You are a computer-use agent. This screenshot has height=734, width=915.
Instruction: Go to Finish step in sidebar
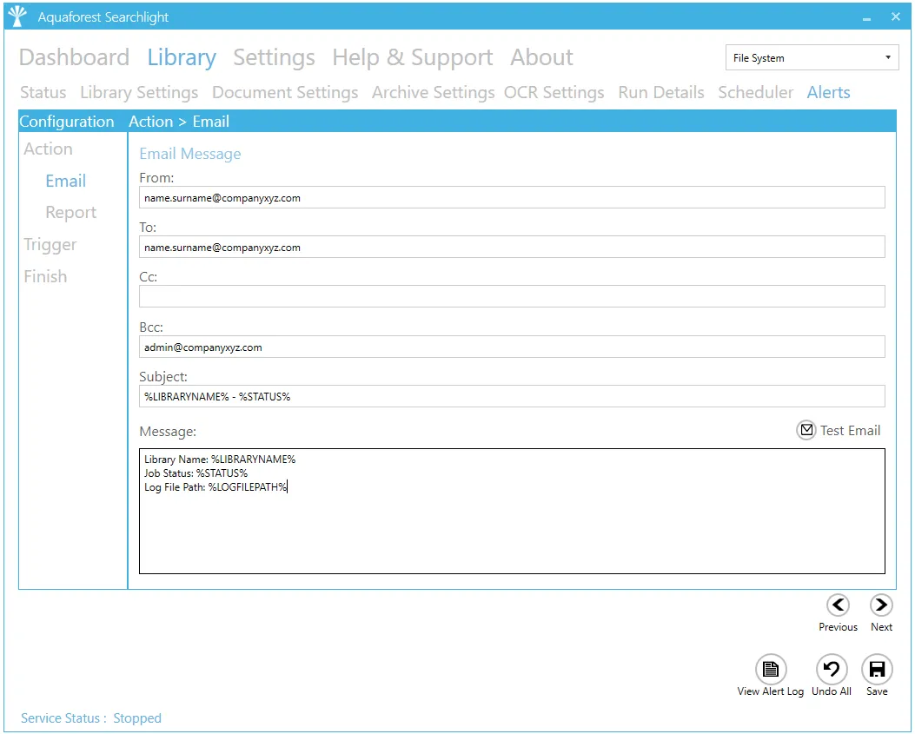(x=45, y=276)
